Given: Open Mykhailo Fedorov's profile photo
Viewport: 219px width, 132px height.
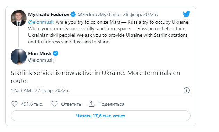Looking at the screenshot, I should [x=19, y=18].
